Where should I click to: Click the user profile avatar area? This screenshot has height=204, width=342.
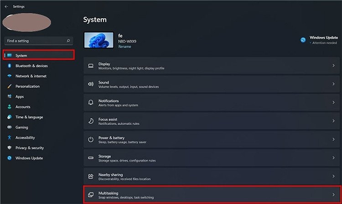[x=27, y=22]
